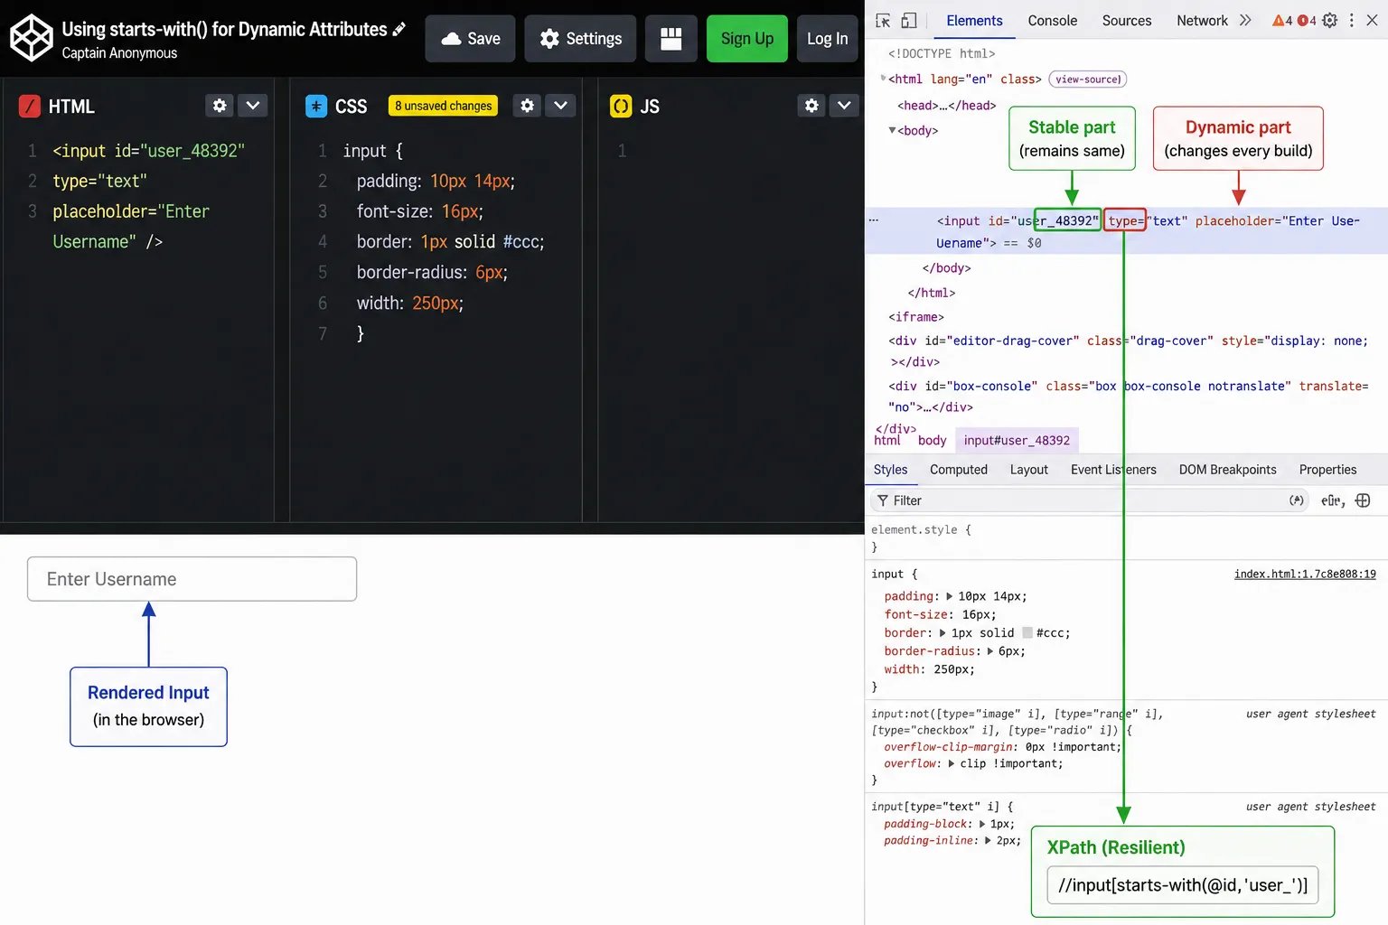1388x925 pixels.
Task: Expand HTML editor dropdown chevron
Action: (x=253, y=106)
